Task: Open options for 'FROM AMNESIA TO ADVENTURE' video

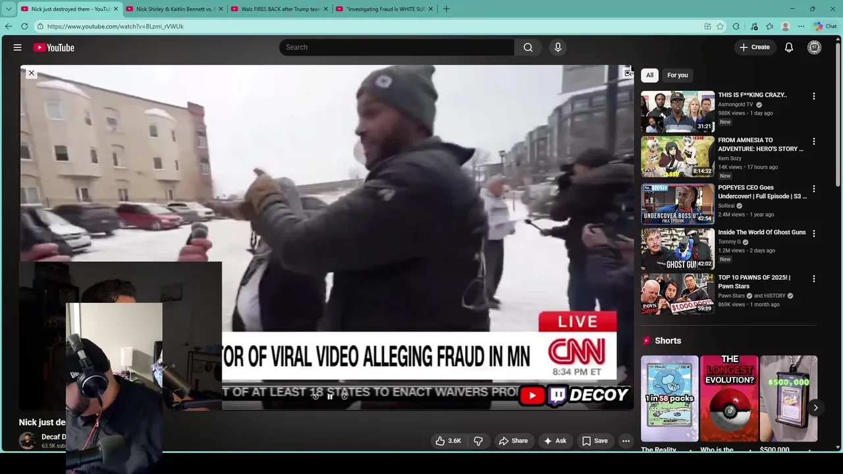Action: pos(814,142)
